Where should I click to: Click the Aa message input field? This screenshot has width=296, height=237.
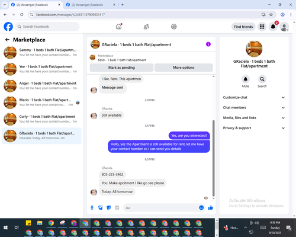click(x=161, y=208)
